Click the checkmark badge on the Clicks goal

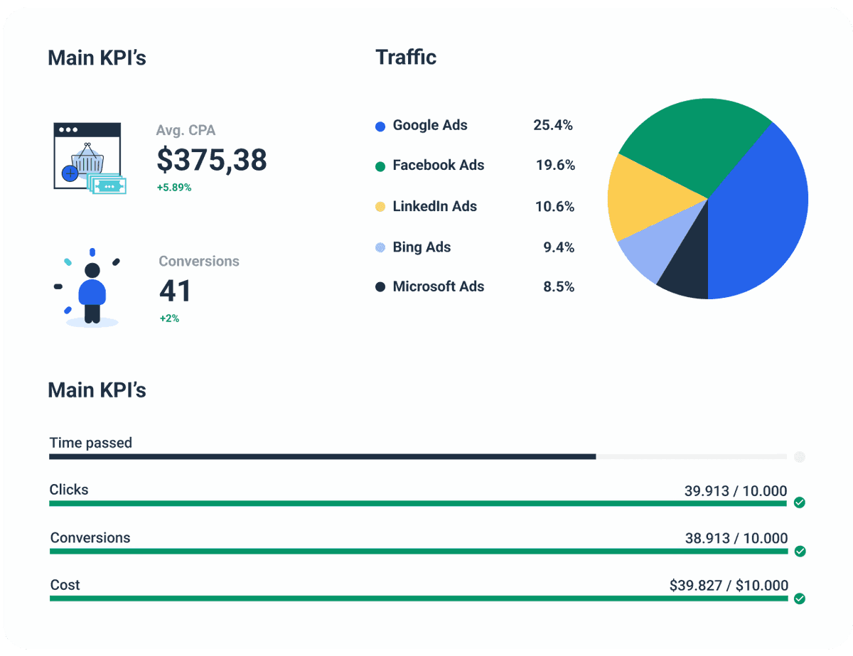point(800,502)
